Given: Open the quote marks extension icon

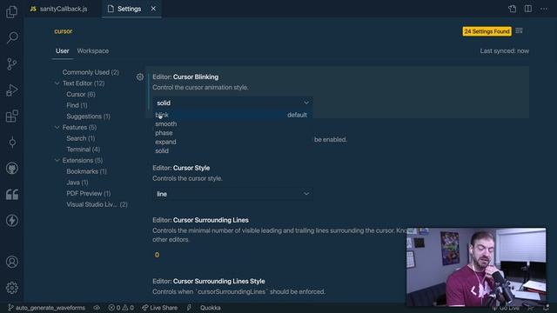Looking at the screenshot, I should tap(12, 195).
